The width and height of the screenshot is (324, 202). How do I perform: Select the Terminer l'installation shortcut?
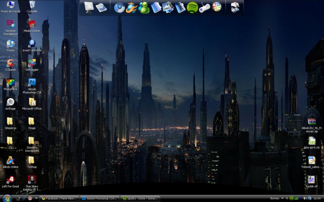click(10, 28)
